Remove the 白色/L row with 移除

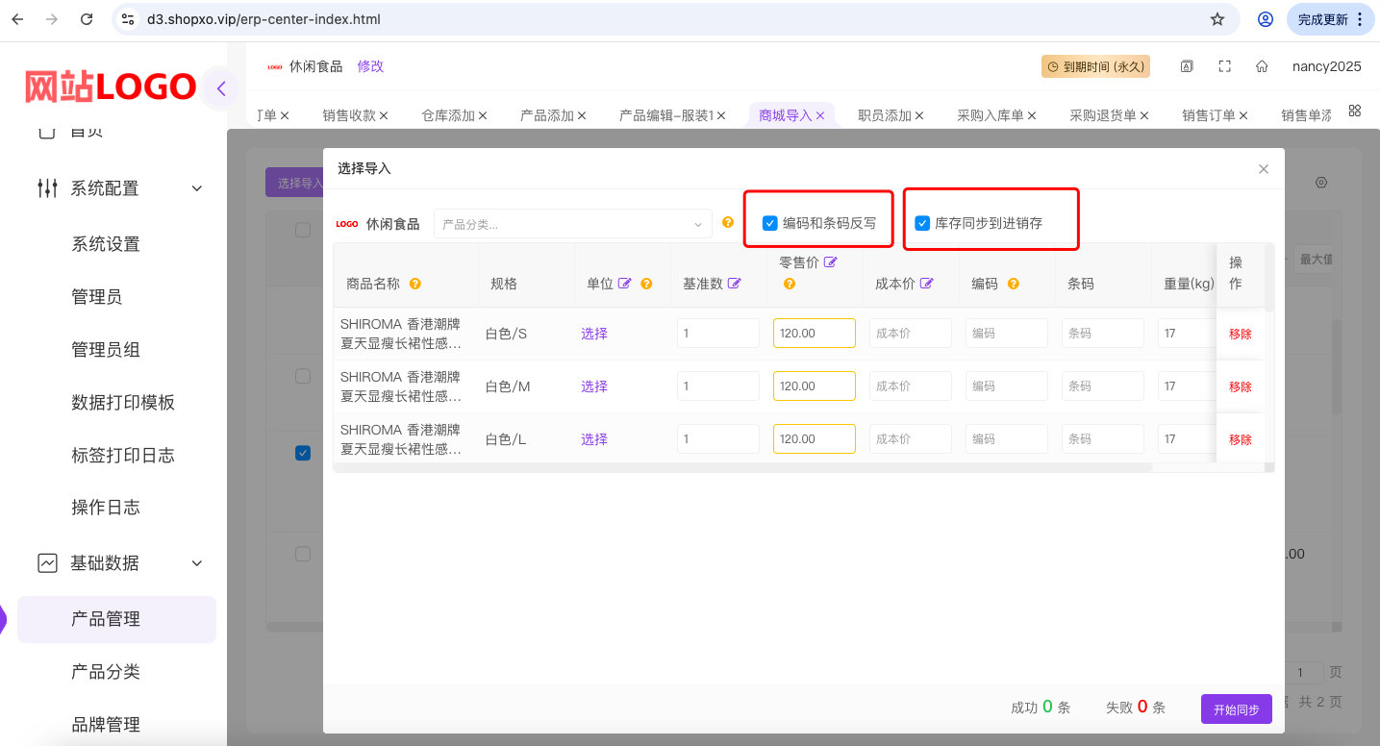pos(1241,439)
